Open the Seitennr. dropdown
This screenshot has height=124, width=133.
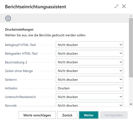tap(89, 80)
